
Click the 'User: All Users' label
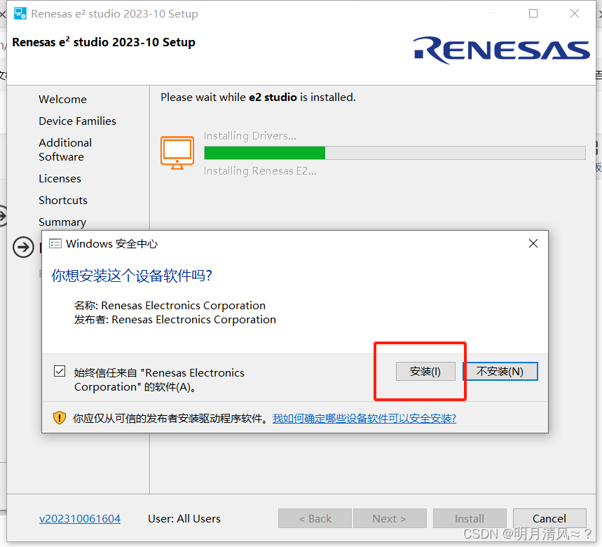click(184, 518)
